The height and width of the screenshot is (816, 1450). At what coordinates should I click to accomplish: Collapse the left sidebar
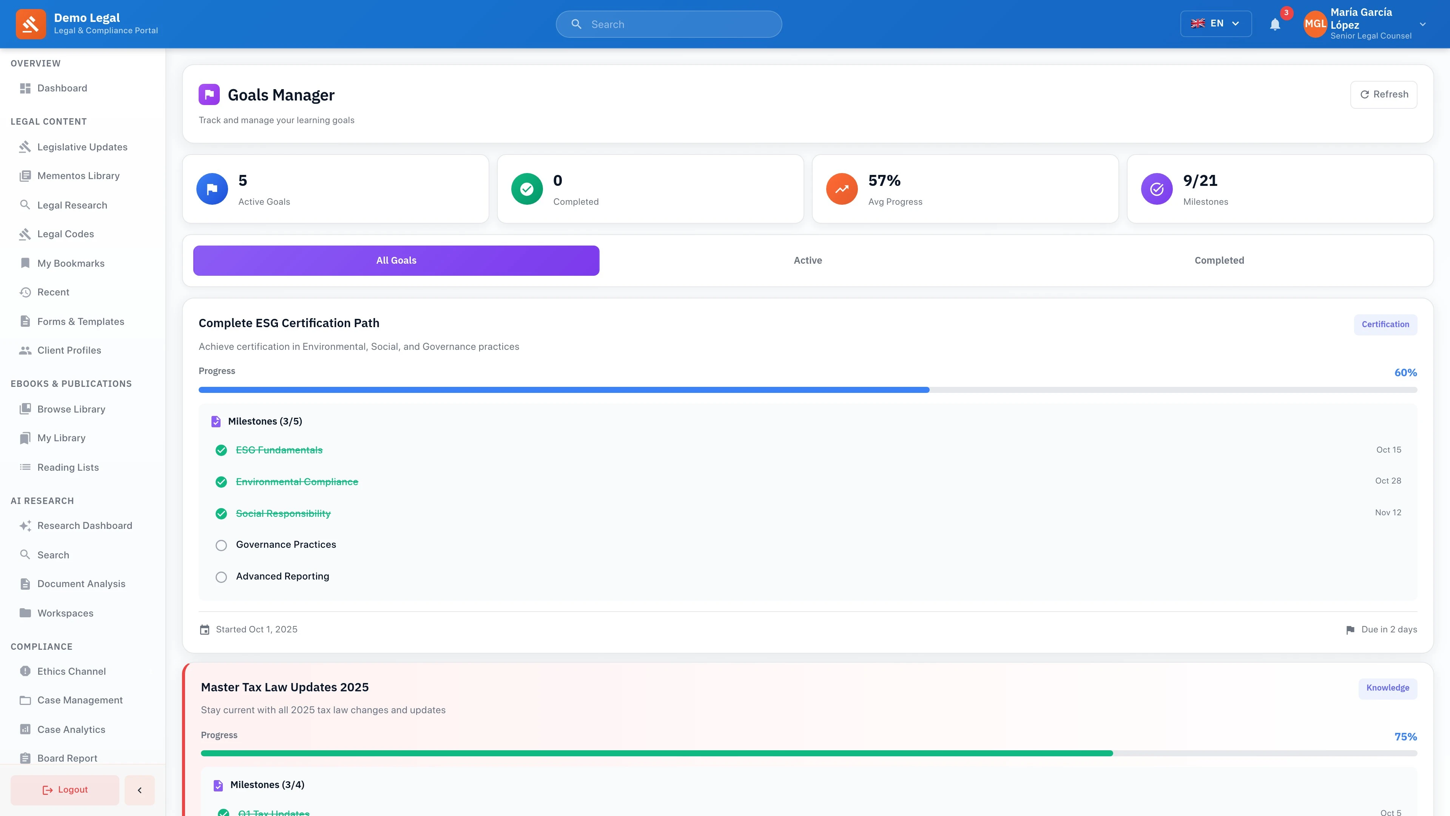coord(139,790)
